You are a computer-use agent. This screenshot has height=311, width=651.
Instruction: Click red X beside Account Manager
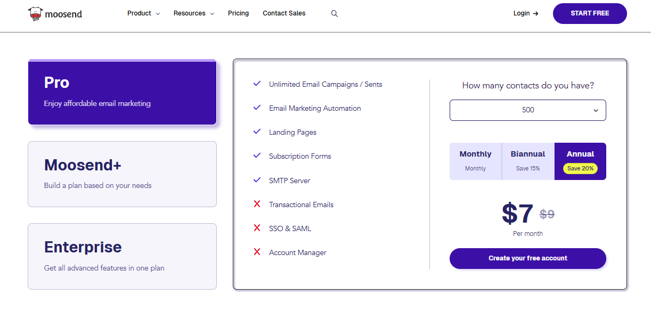pos(257,252)
